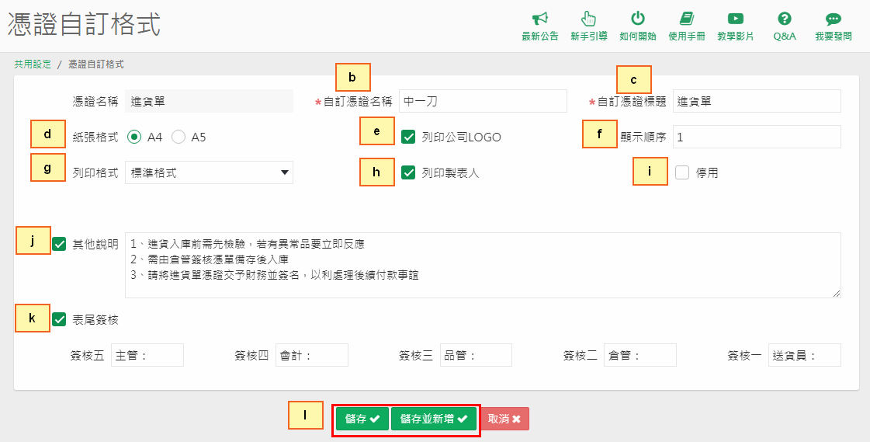870x442 pixels.
Task: Enable the 停用 checkbox
Action: (x=682, y=172)
